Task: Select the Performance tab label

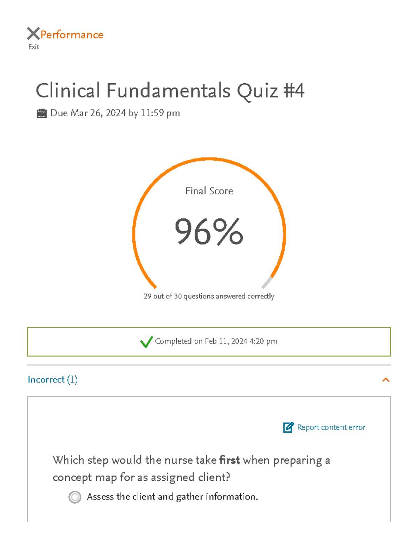Action: click(x=71, y=34)
